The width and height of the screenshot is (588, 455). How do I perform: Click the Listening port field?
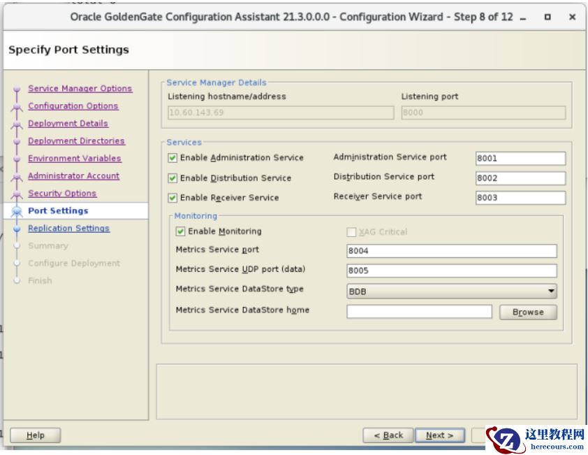483,113
